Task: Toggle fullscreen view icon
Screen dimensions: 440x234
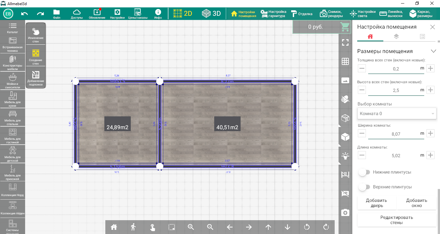Action: 345,42
